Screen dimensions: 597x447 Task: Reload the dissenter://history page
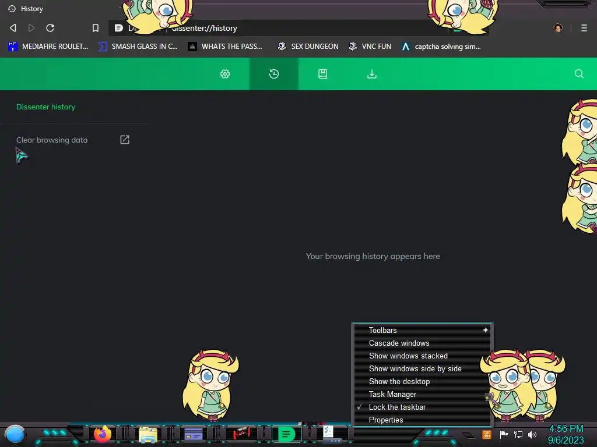click(50, 28)
